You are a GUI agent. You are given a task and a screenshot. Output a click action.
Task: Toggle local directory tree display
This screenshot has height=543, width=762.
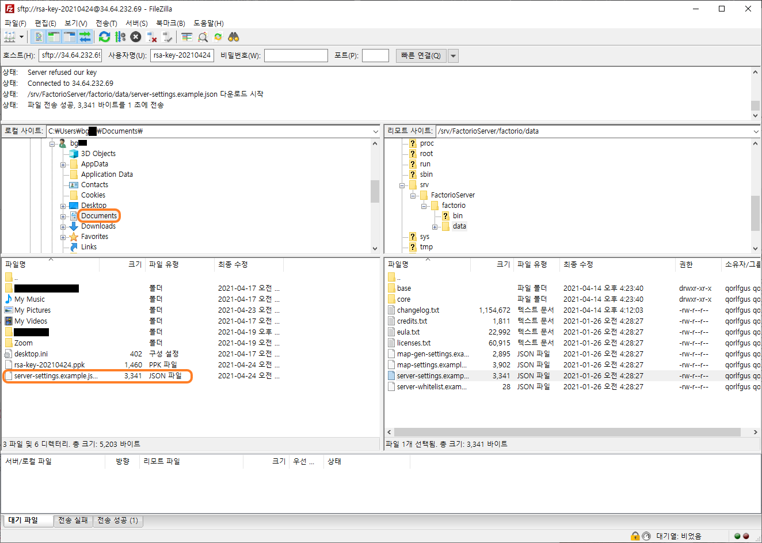click(54, 37)
